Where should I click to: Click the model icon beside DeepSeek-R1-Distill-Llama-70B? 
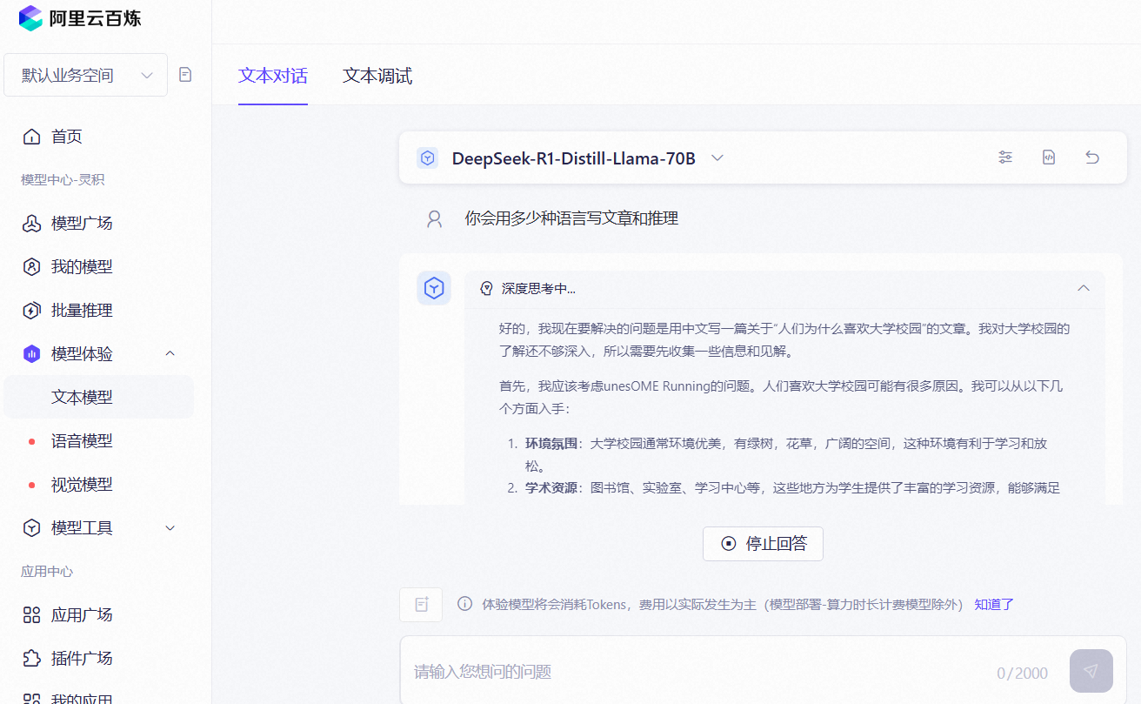[x=427, y=158]
